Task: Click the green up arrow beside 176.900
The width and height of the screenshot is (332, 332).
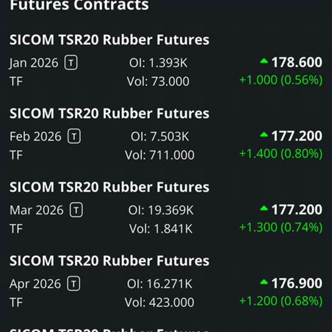Action: pyautogui.click(x=264, y=282)
